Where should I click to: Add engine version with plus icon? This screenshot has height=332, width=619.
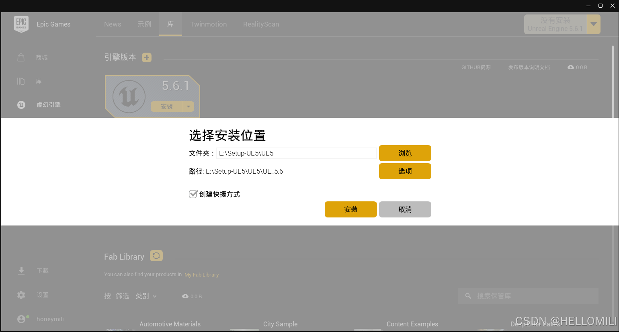coord(147,57)
